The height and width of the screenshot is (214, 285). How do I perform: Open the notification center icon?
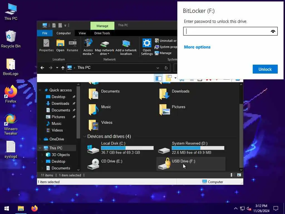[276, 208]
